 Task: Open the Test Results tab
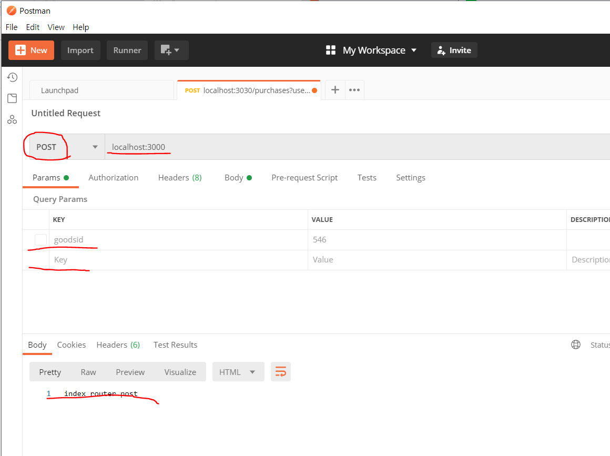[175, 344]
